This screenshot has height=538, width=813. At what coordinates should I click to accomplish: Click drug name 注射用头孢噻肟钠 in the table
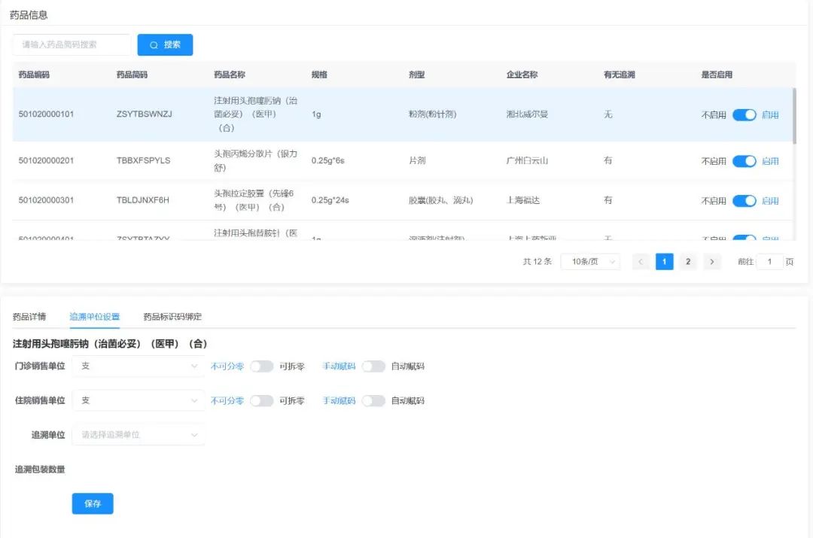pos(256,114)
